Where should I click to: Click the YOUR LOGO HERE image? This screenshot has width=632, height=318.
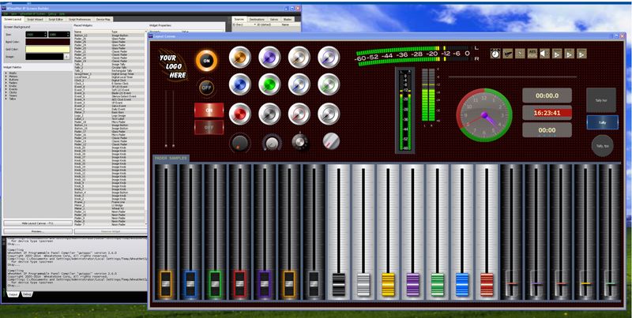(172, 66)
